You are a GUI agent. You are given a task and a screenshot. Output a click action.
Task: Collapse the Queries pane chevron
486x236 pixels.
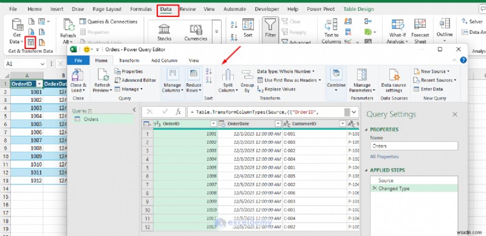(x=134, y=110)
